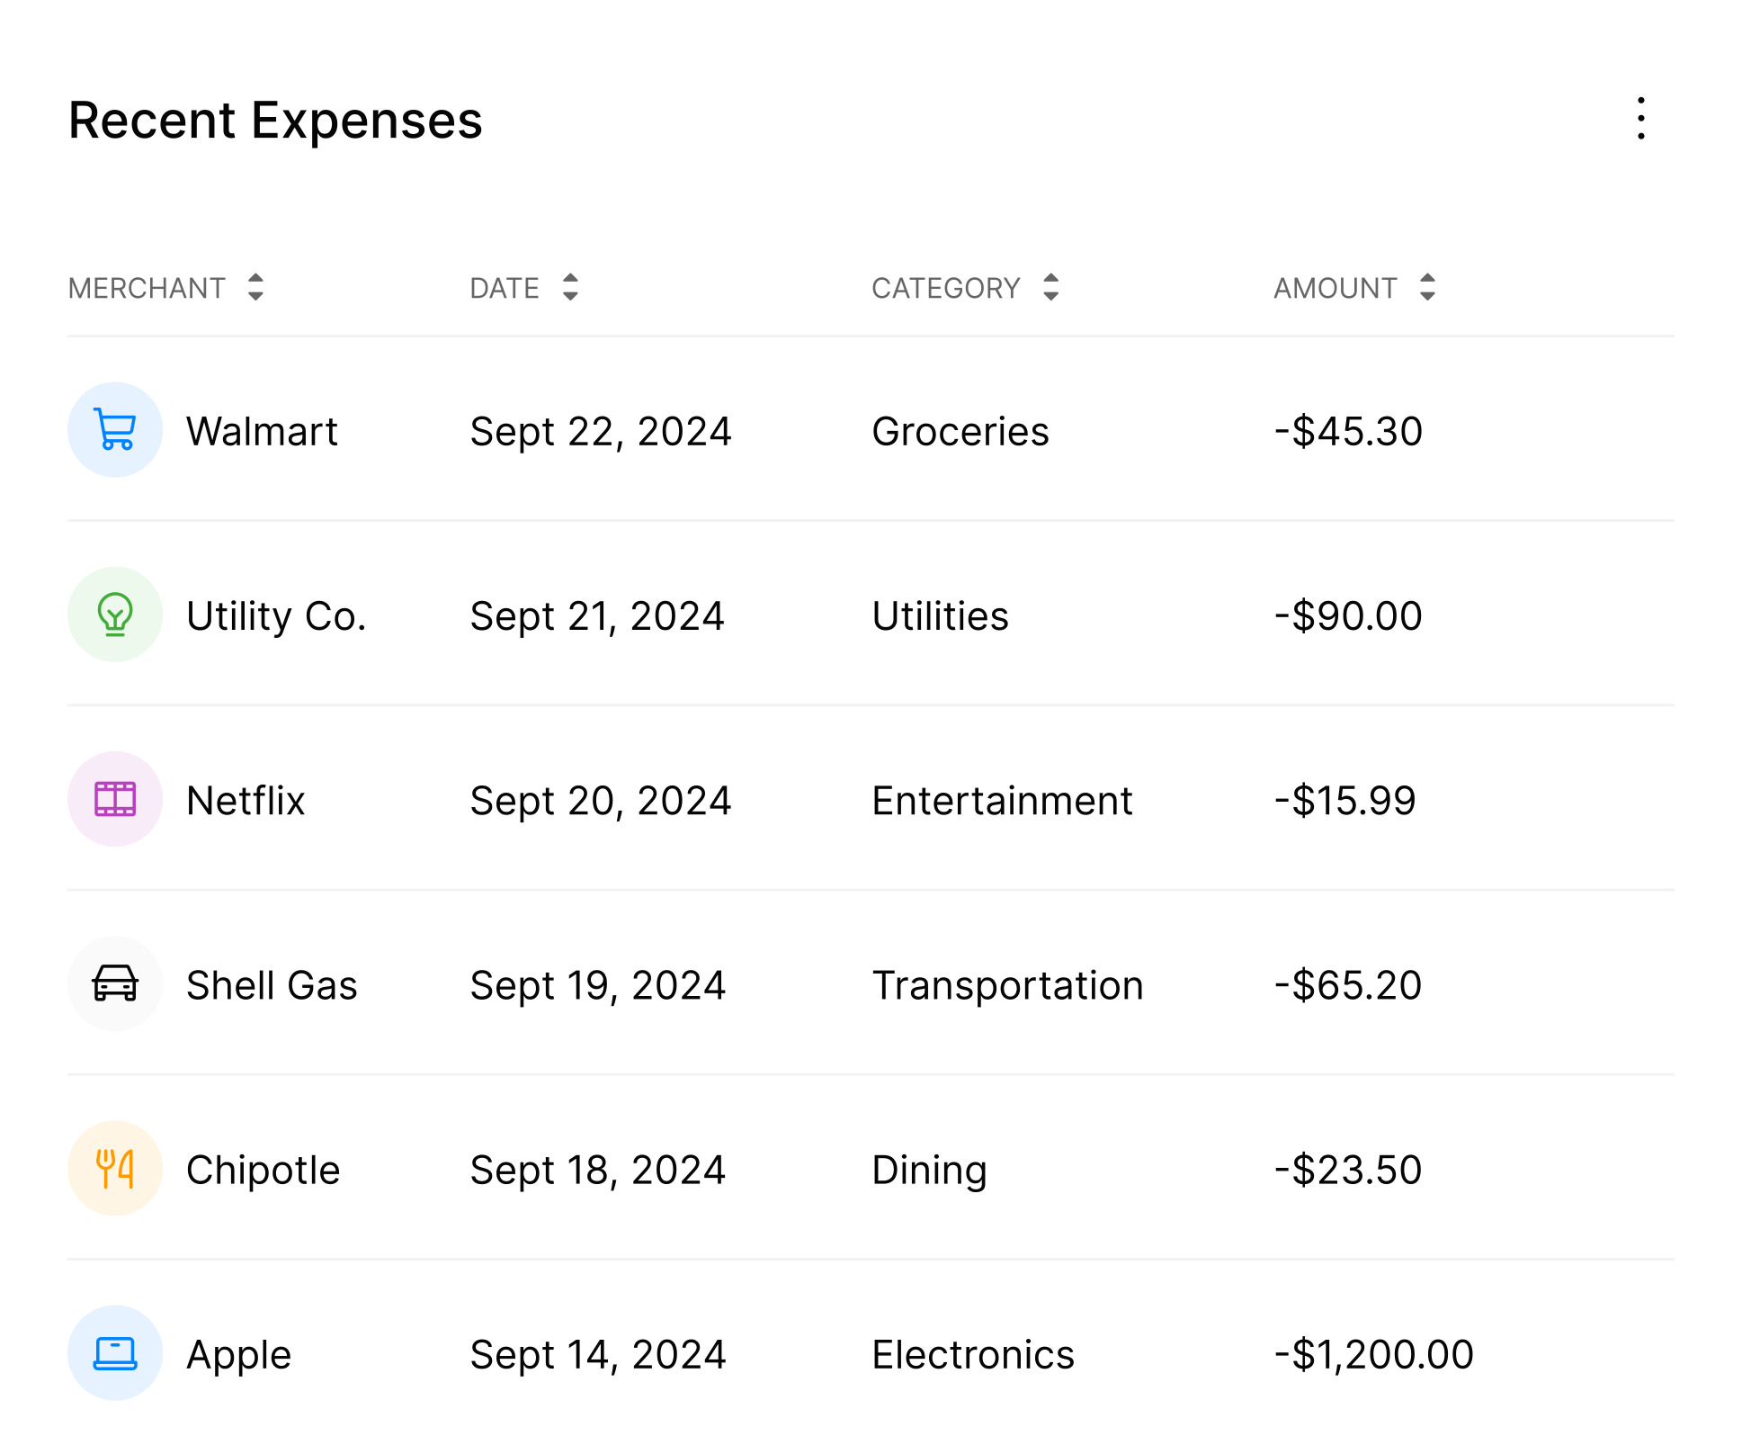Select the Entertainment category label

coord(1002,800)
